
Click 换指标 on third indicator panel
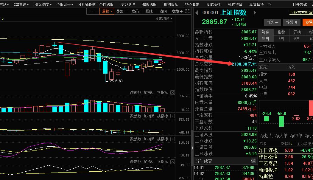pos(162,139)
